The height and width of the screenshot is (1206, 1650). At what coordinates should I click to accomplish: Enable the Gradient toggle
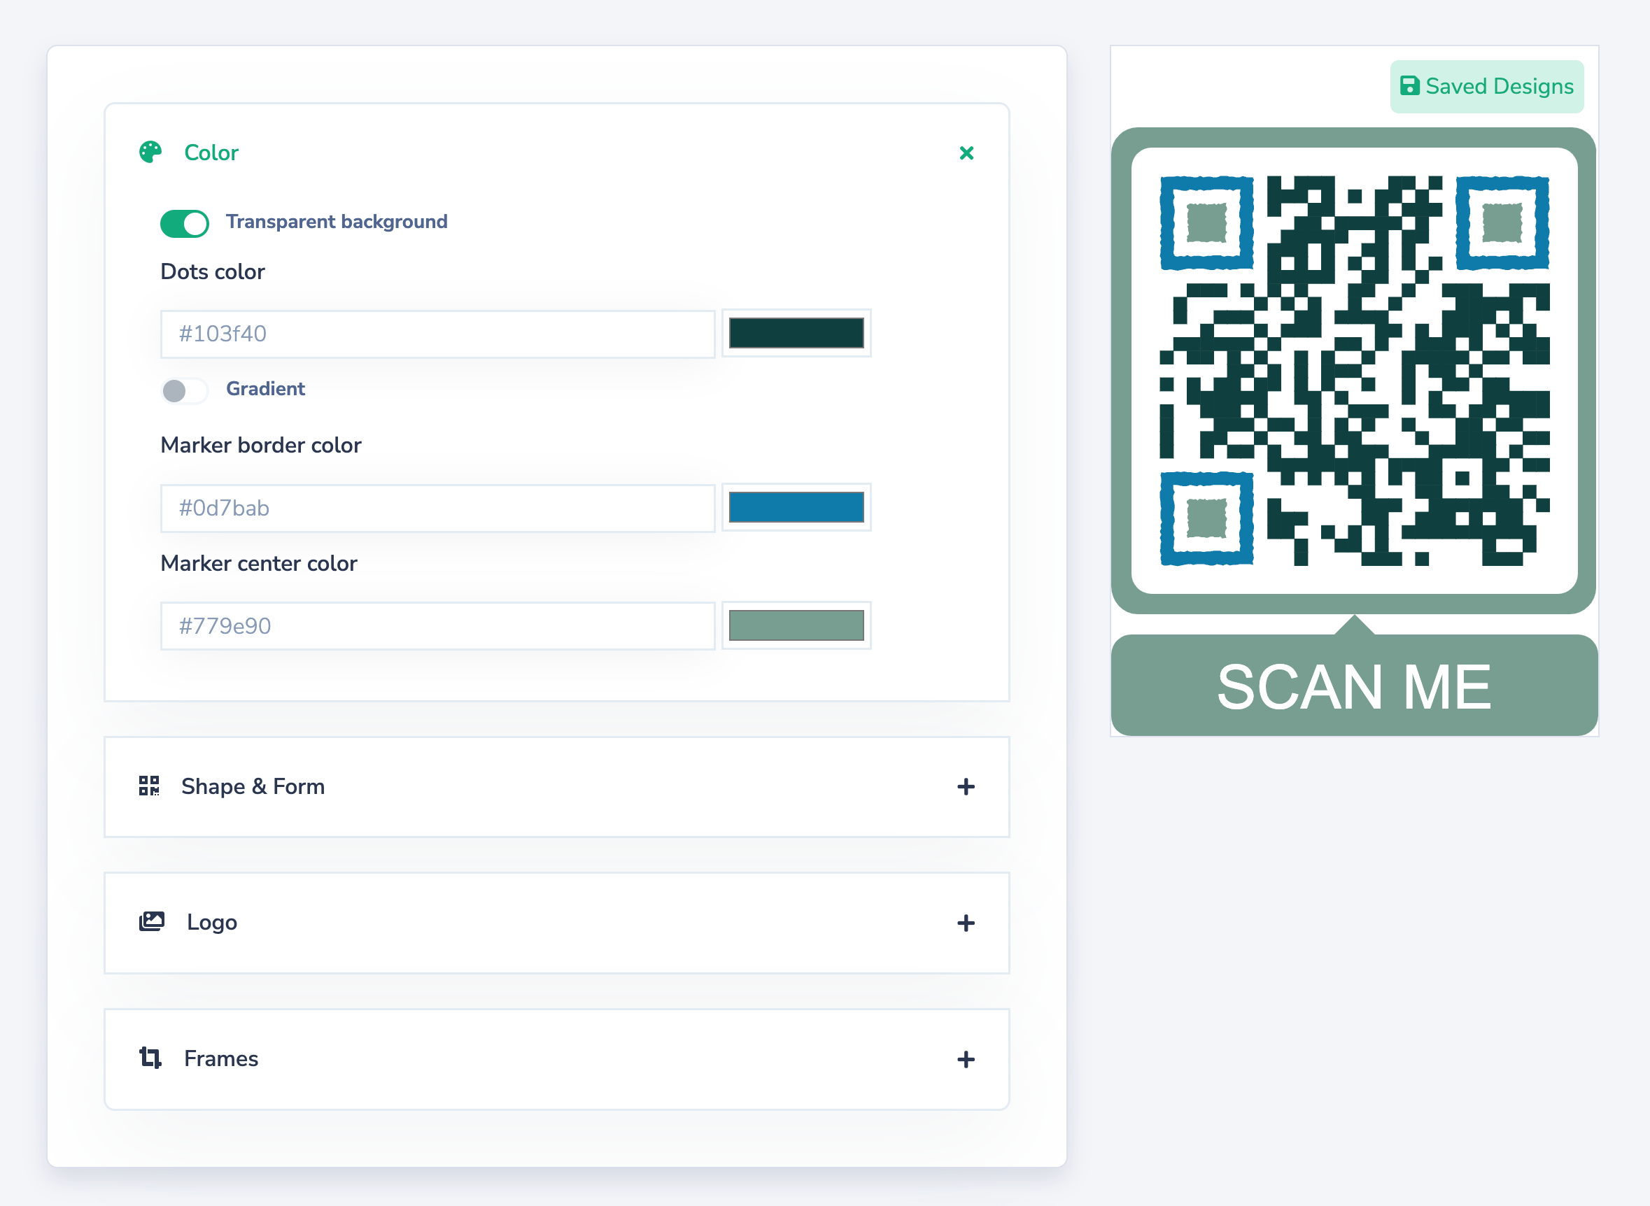pyautogui.click(x=185, y=390)
